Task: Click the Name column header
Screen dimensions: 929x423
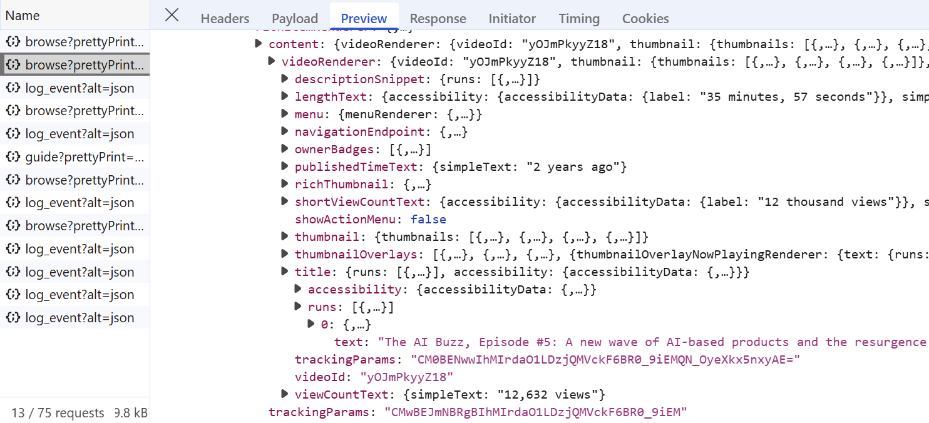Action: pos(23,16)
